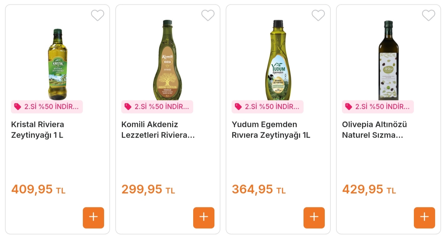Click plus icon on Olivepia product card
The image size is (447, 243).
pos(424,218)
